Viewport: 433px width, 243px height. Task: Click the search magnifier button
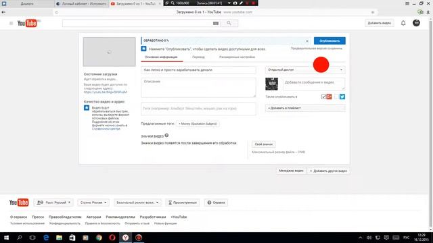coord(229,23)
